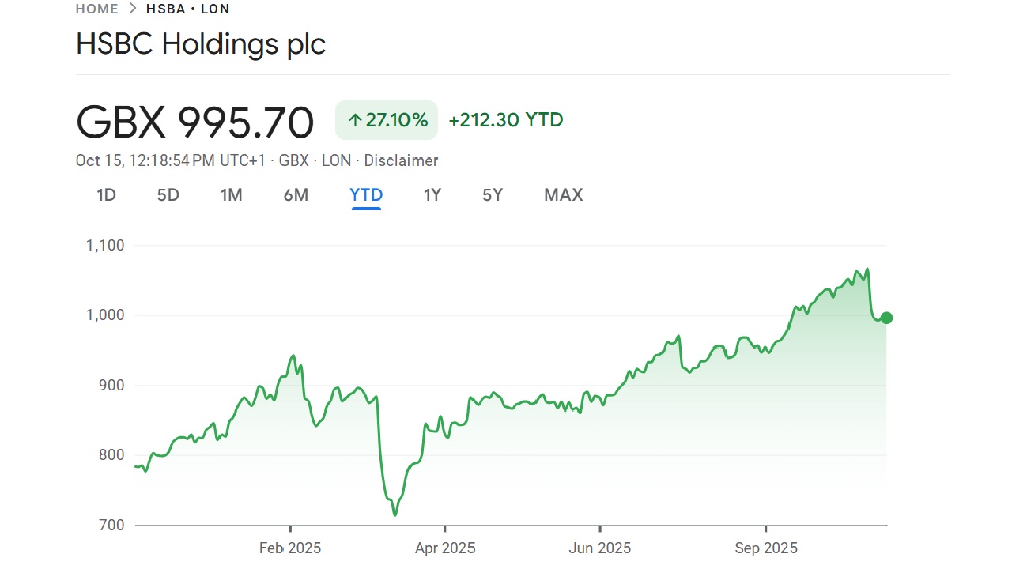Click the 27.10% change badge

click(386, 119)
